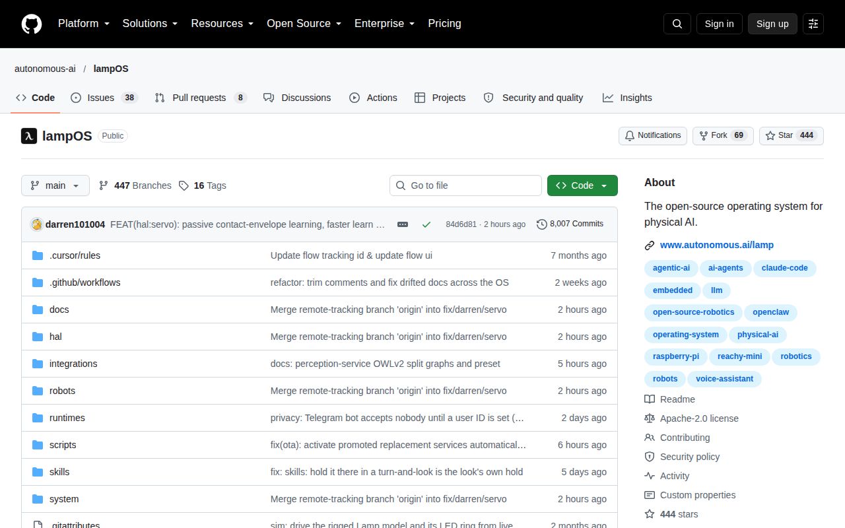The image size is (845, 528).
Task: Open the .cursor/rules folder icon
Action: [x=38, y=255]
